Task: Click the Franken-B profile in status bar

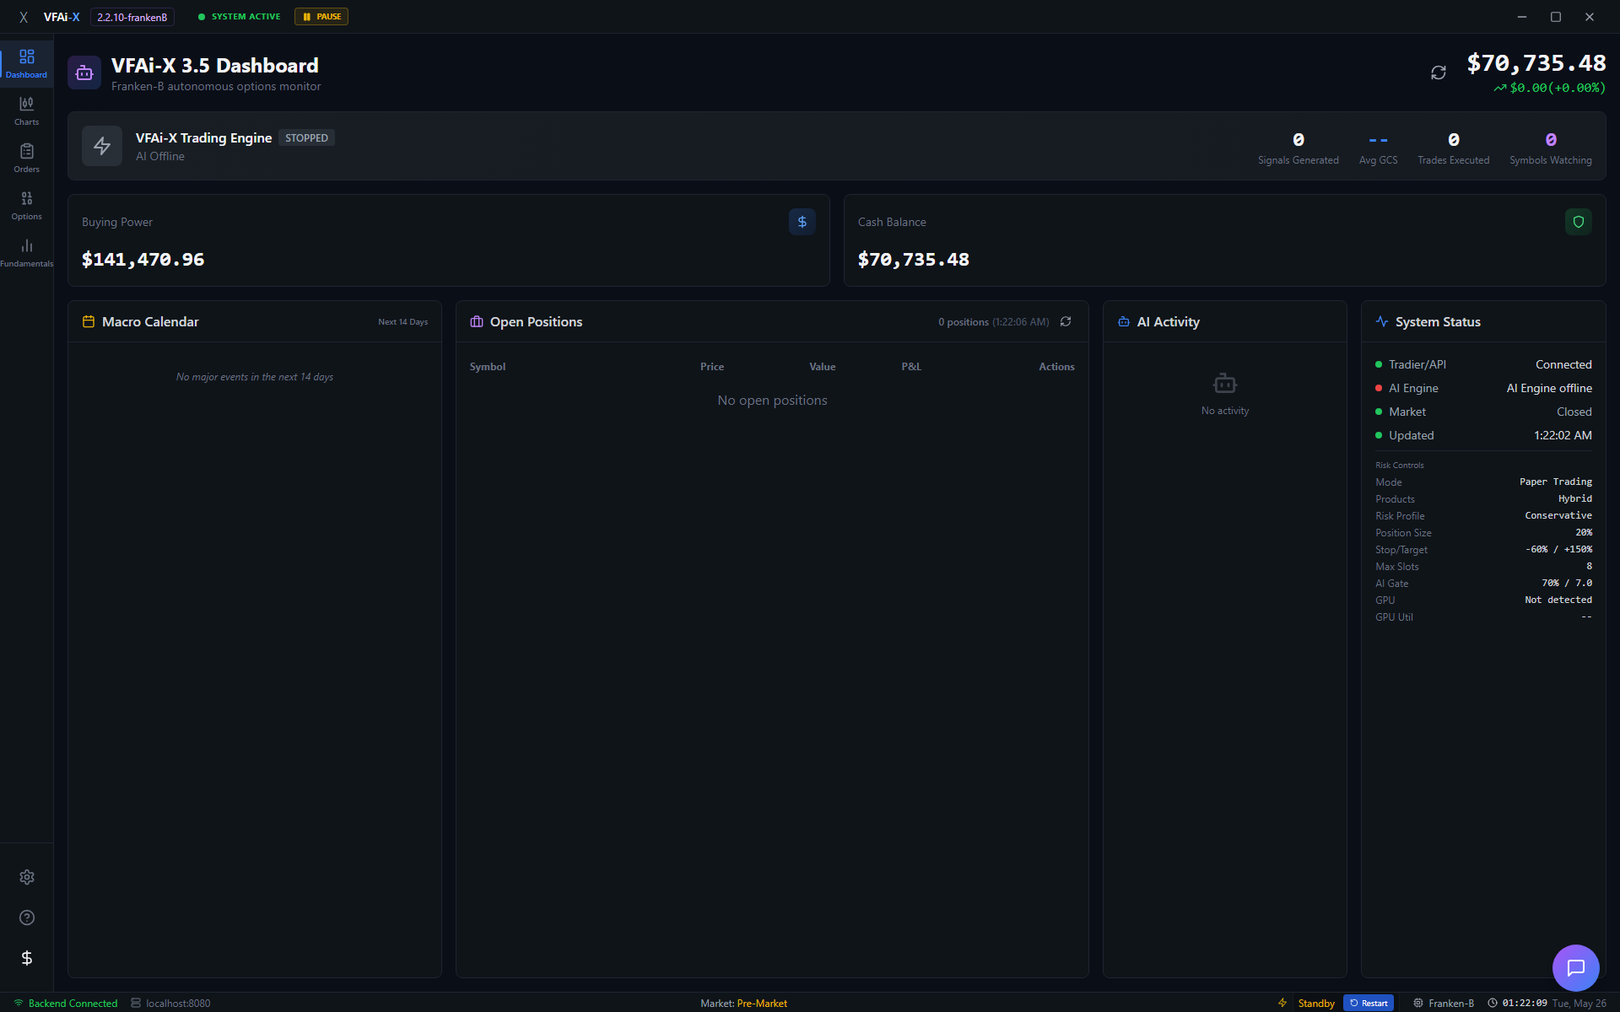Action: [x=1444, y=1003]
